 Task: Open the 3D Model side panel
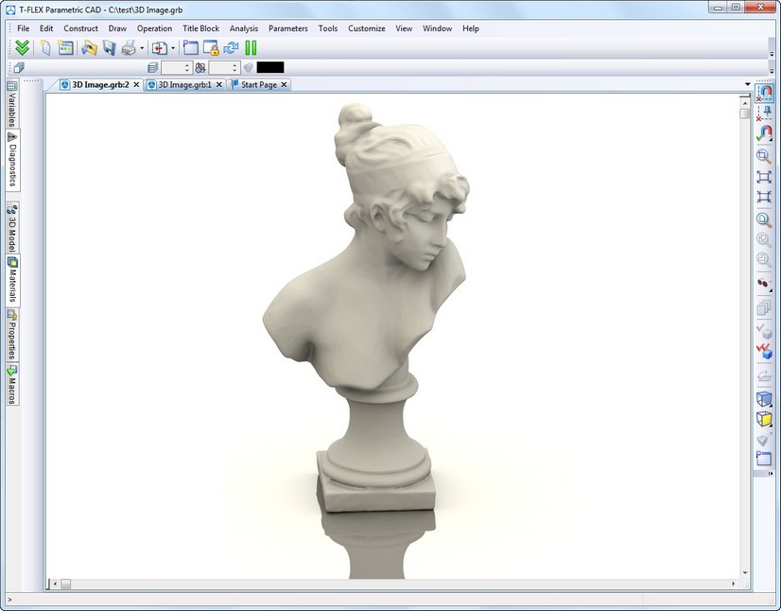point(12,227)
